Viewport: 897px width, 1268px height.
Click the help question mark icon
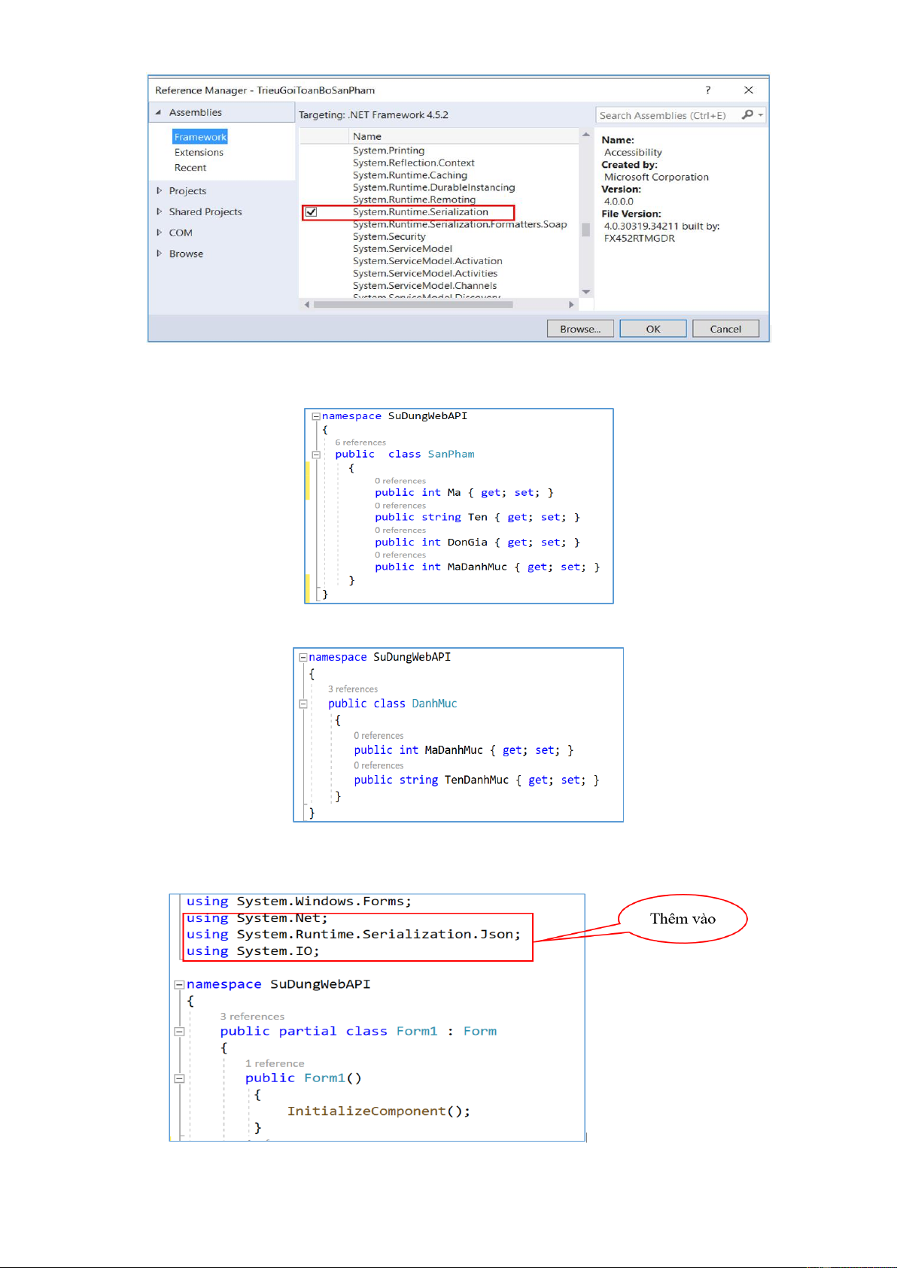(707, 90)
